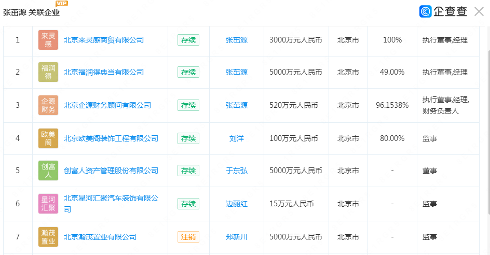Click 存续 status tag in 创富人资产管理 row
The height and width of the screenshot is (255, 490).
point(188,171)
